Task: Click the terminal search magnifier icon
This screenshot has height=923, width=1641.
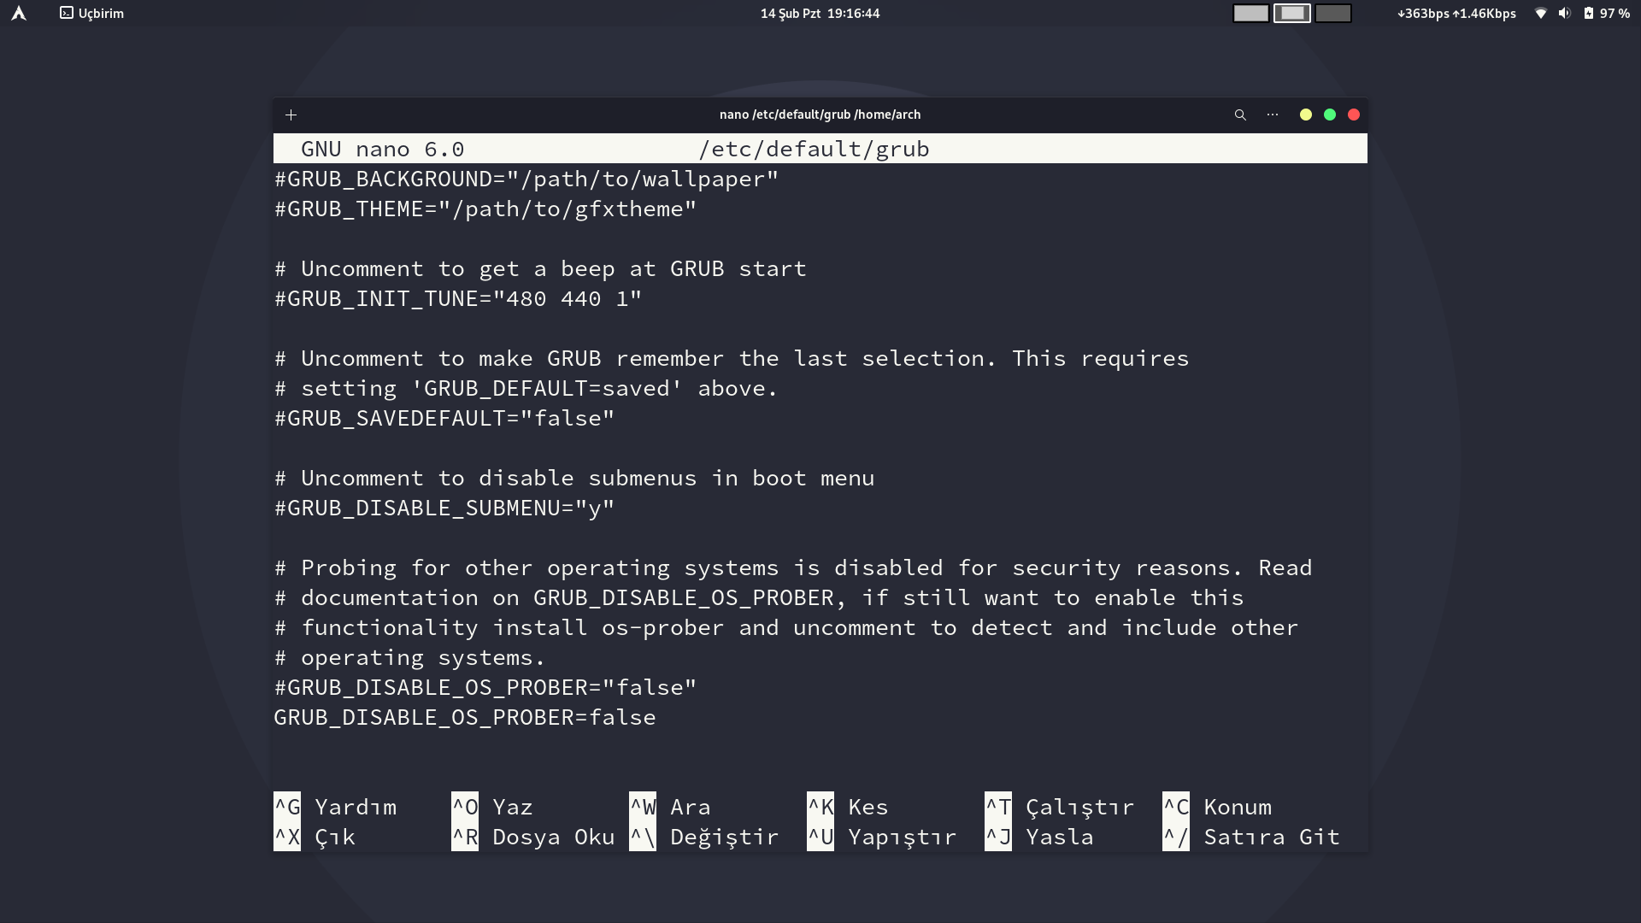Action: pos(1240,115)
